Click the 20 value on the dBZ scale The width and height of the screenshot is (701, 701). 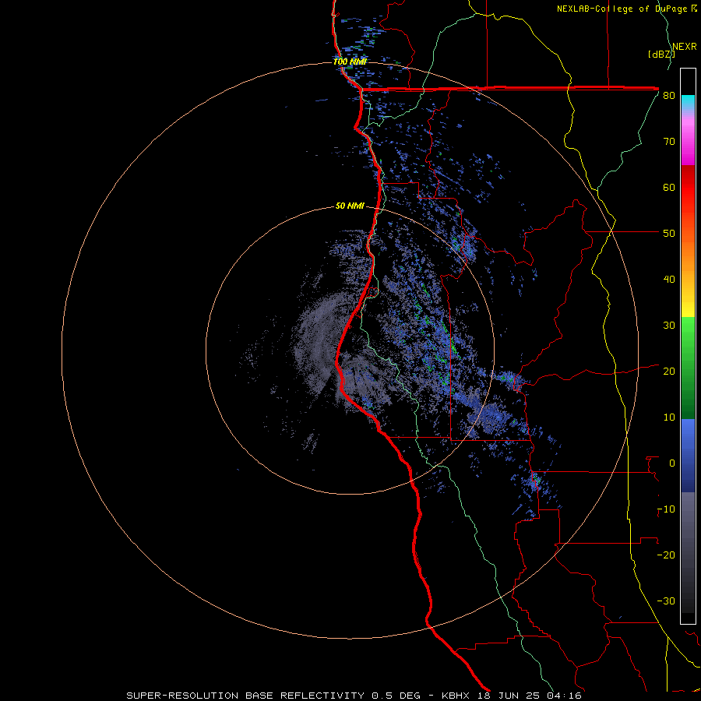669,372
